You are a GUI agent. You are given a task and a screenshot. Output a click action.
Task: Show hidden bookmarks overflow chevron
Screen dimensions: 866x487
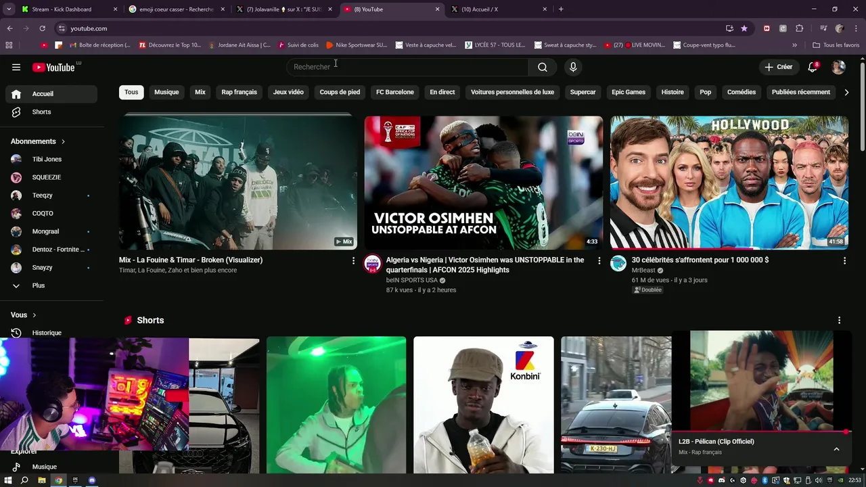[x=794, y=45]
